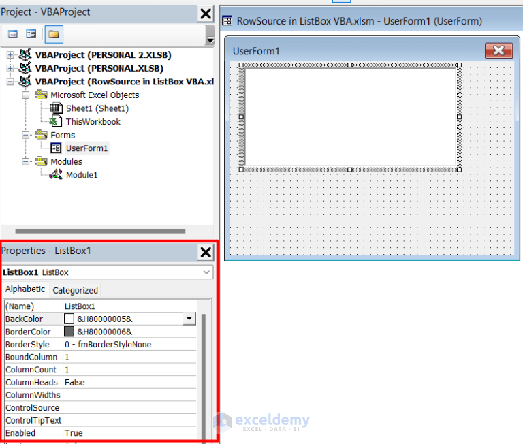Click the horizontal scrollbar in Project pane
The height and width of the screenshot is (444, 523).
(x=100, y=231)
